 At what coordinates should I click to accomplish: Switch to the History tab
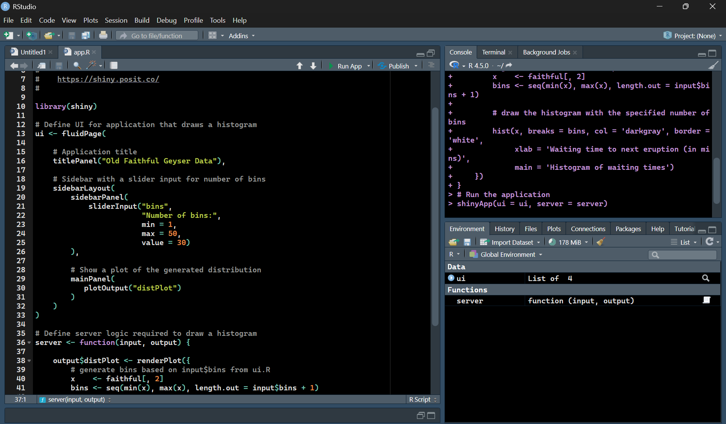(x=504, y=229)
